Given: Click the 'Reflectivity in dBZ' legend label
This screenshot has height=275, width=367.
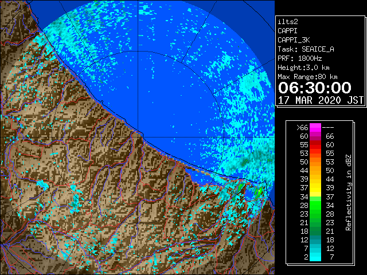Looking at the screenshot, I should click(x=348, y=192).
